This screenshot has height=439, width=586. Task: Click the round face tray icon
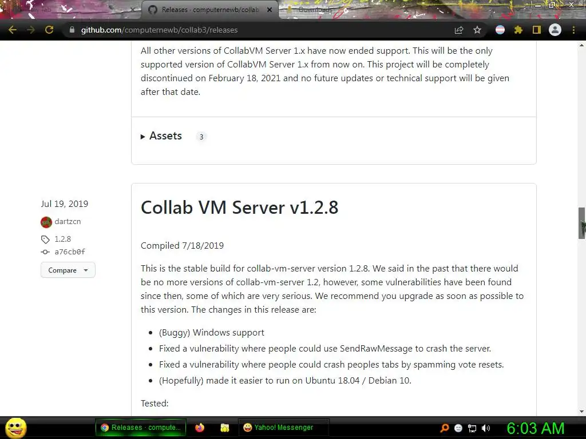pos(458,428)
